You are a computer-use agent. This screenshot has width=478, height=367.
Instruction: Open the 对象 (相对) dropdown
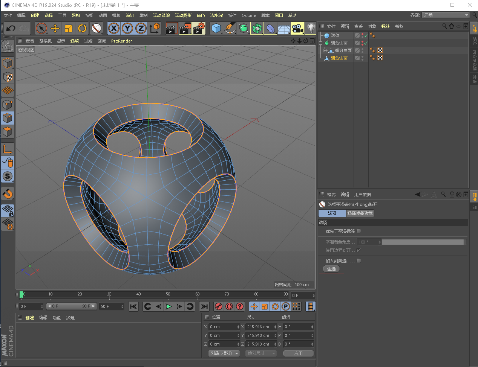pos(225,353)
